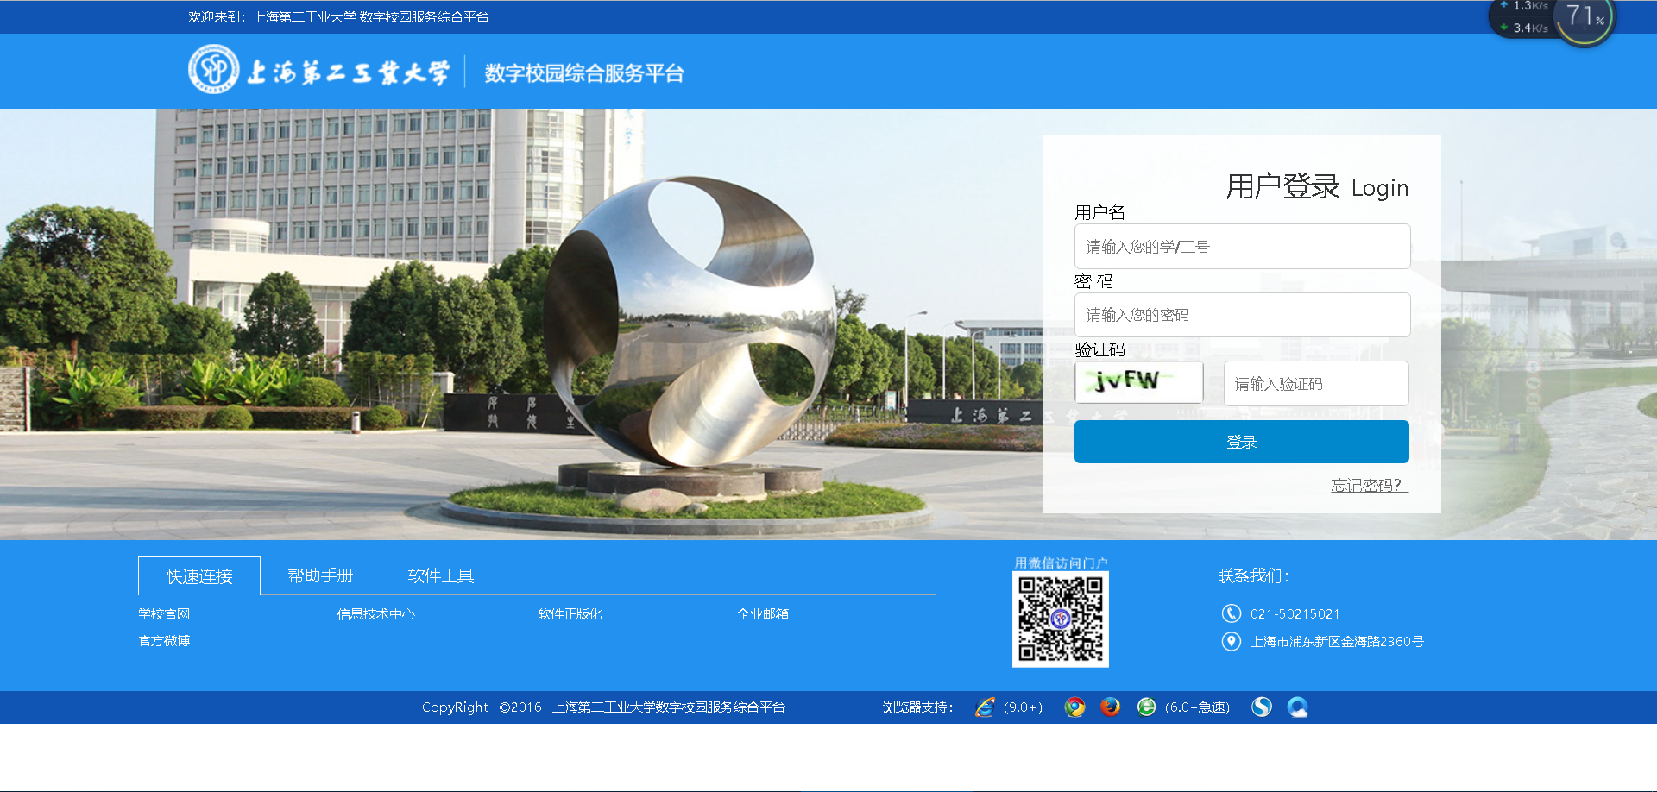The height and width of the screenshot is (792, 1657).
Task: Click the Sogou browser icon in footer
Action: [1262, 707]
